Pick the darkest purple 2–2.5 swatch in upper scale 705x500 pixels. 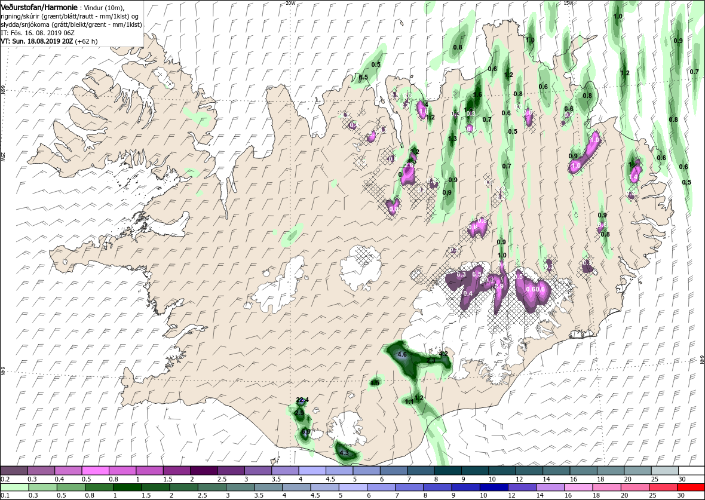coord(204,470)
